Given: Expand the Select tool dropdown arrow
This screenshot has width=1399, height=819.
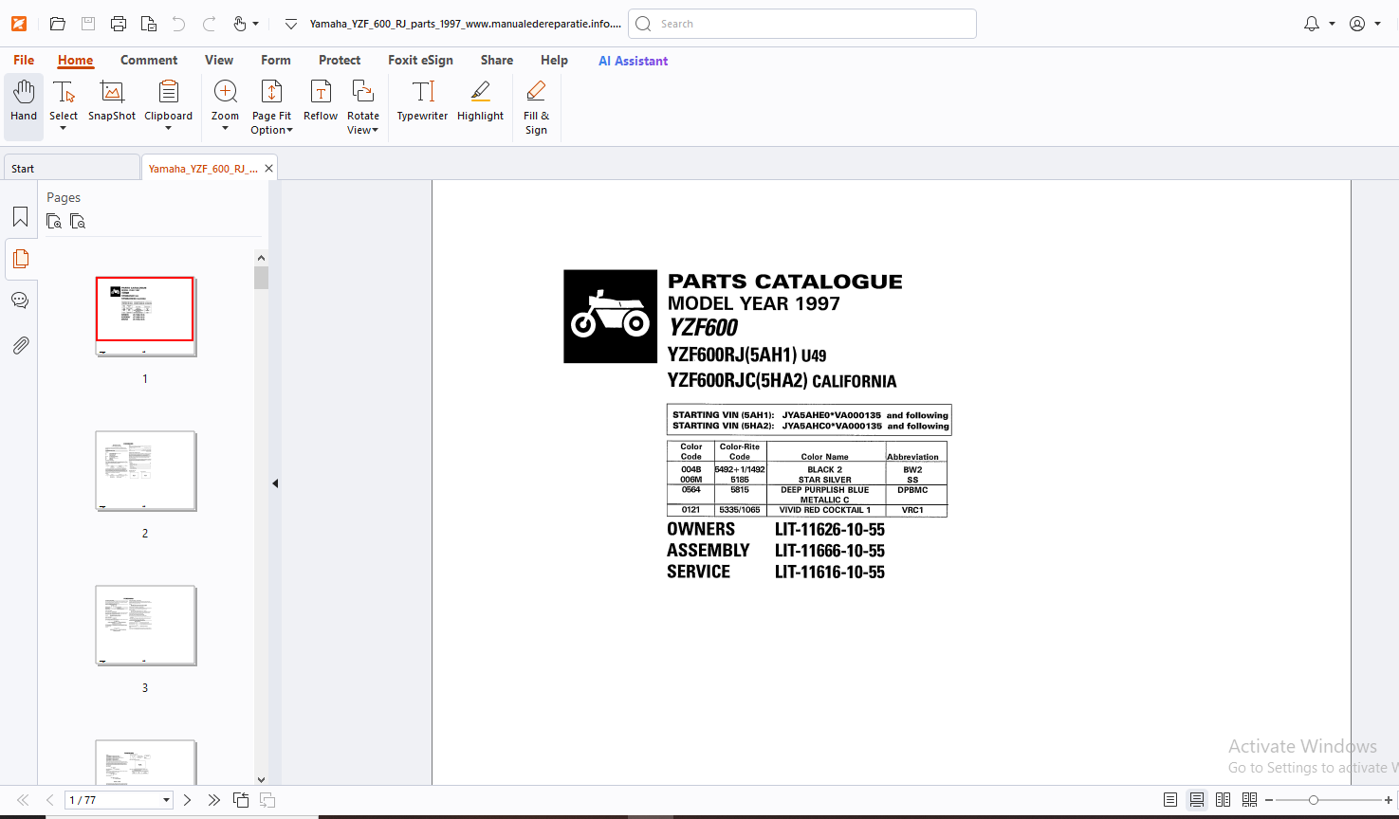Looking at the screenshot, I should (64, 129).
